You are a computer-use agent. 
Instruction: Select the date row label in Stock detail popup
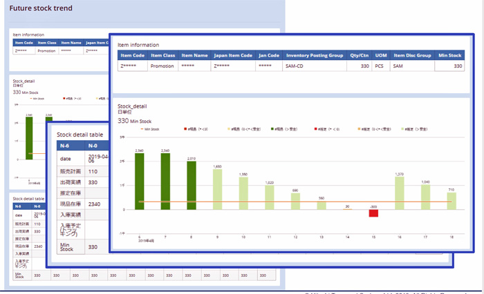coord(71,159)
